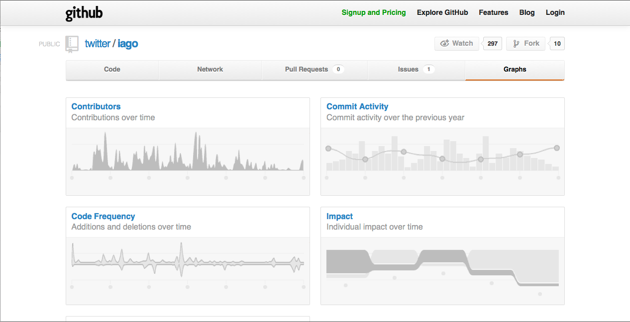The width and height of the screenshot is (630, 322).
Task: Open the Impact graph title
Action: (x=340, y=216)
